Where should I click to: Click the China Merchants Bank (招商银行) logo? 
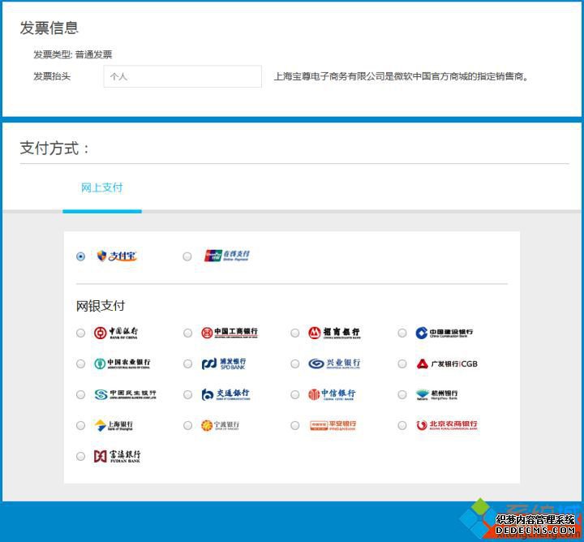[x=333, y=333]
